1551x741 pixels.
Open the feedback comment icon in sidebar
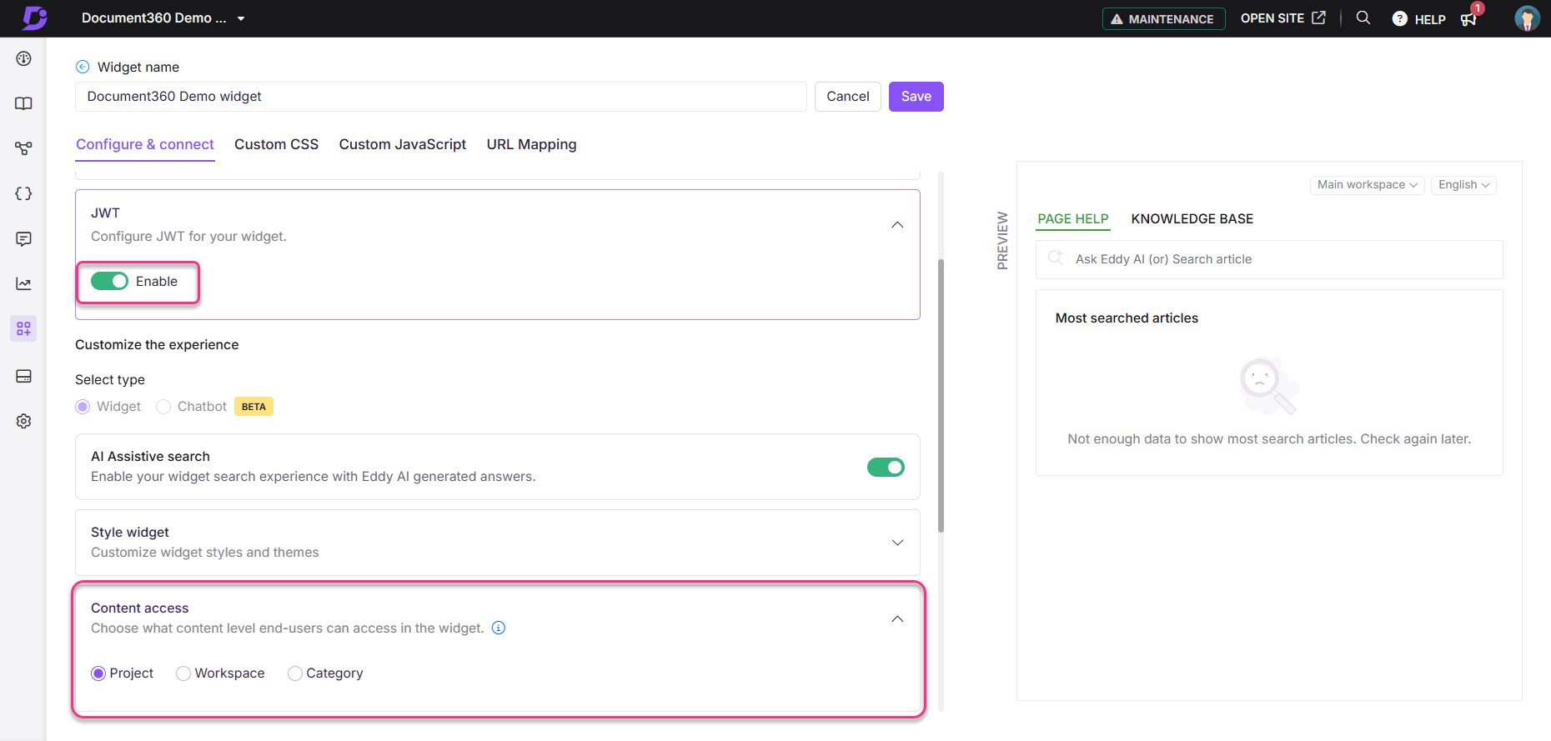tap(23, 238)
